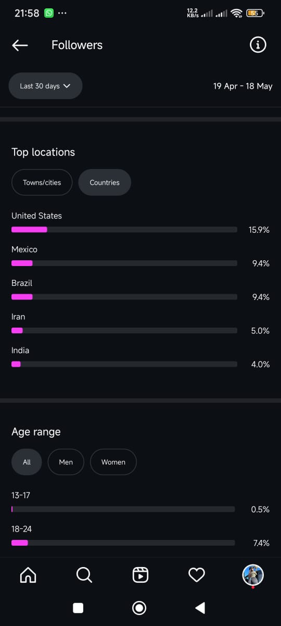
Task: Open the info icon for Followers
Action: pos(258,45)
